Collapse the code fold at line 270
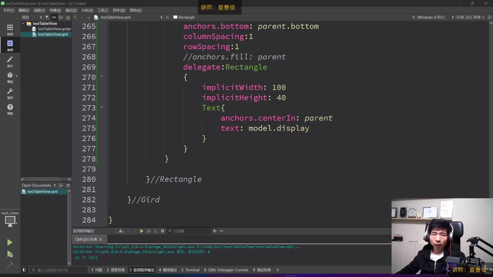The height and width of the screenshot is (277, 493). pos(102,77)
